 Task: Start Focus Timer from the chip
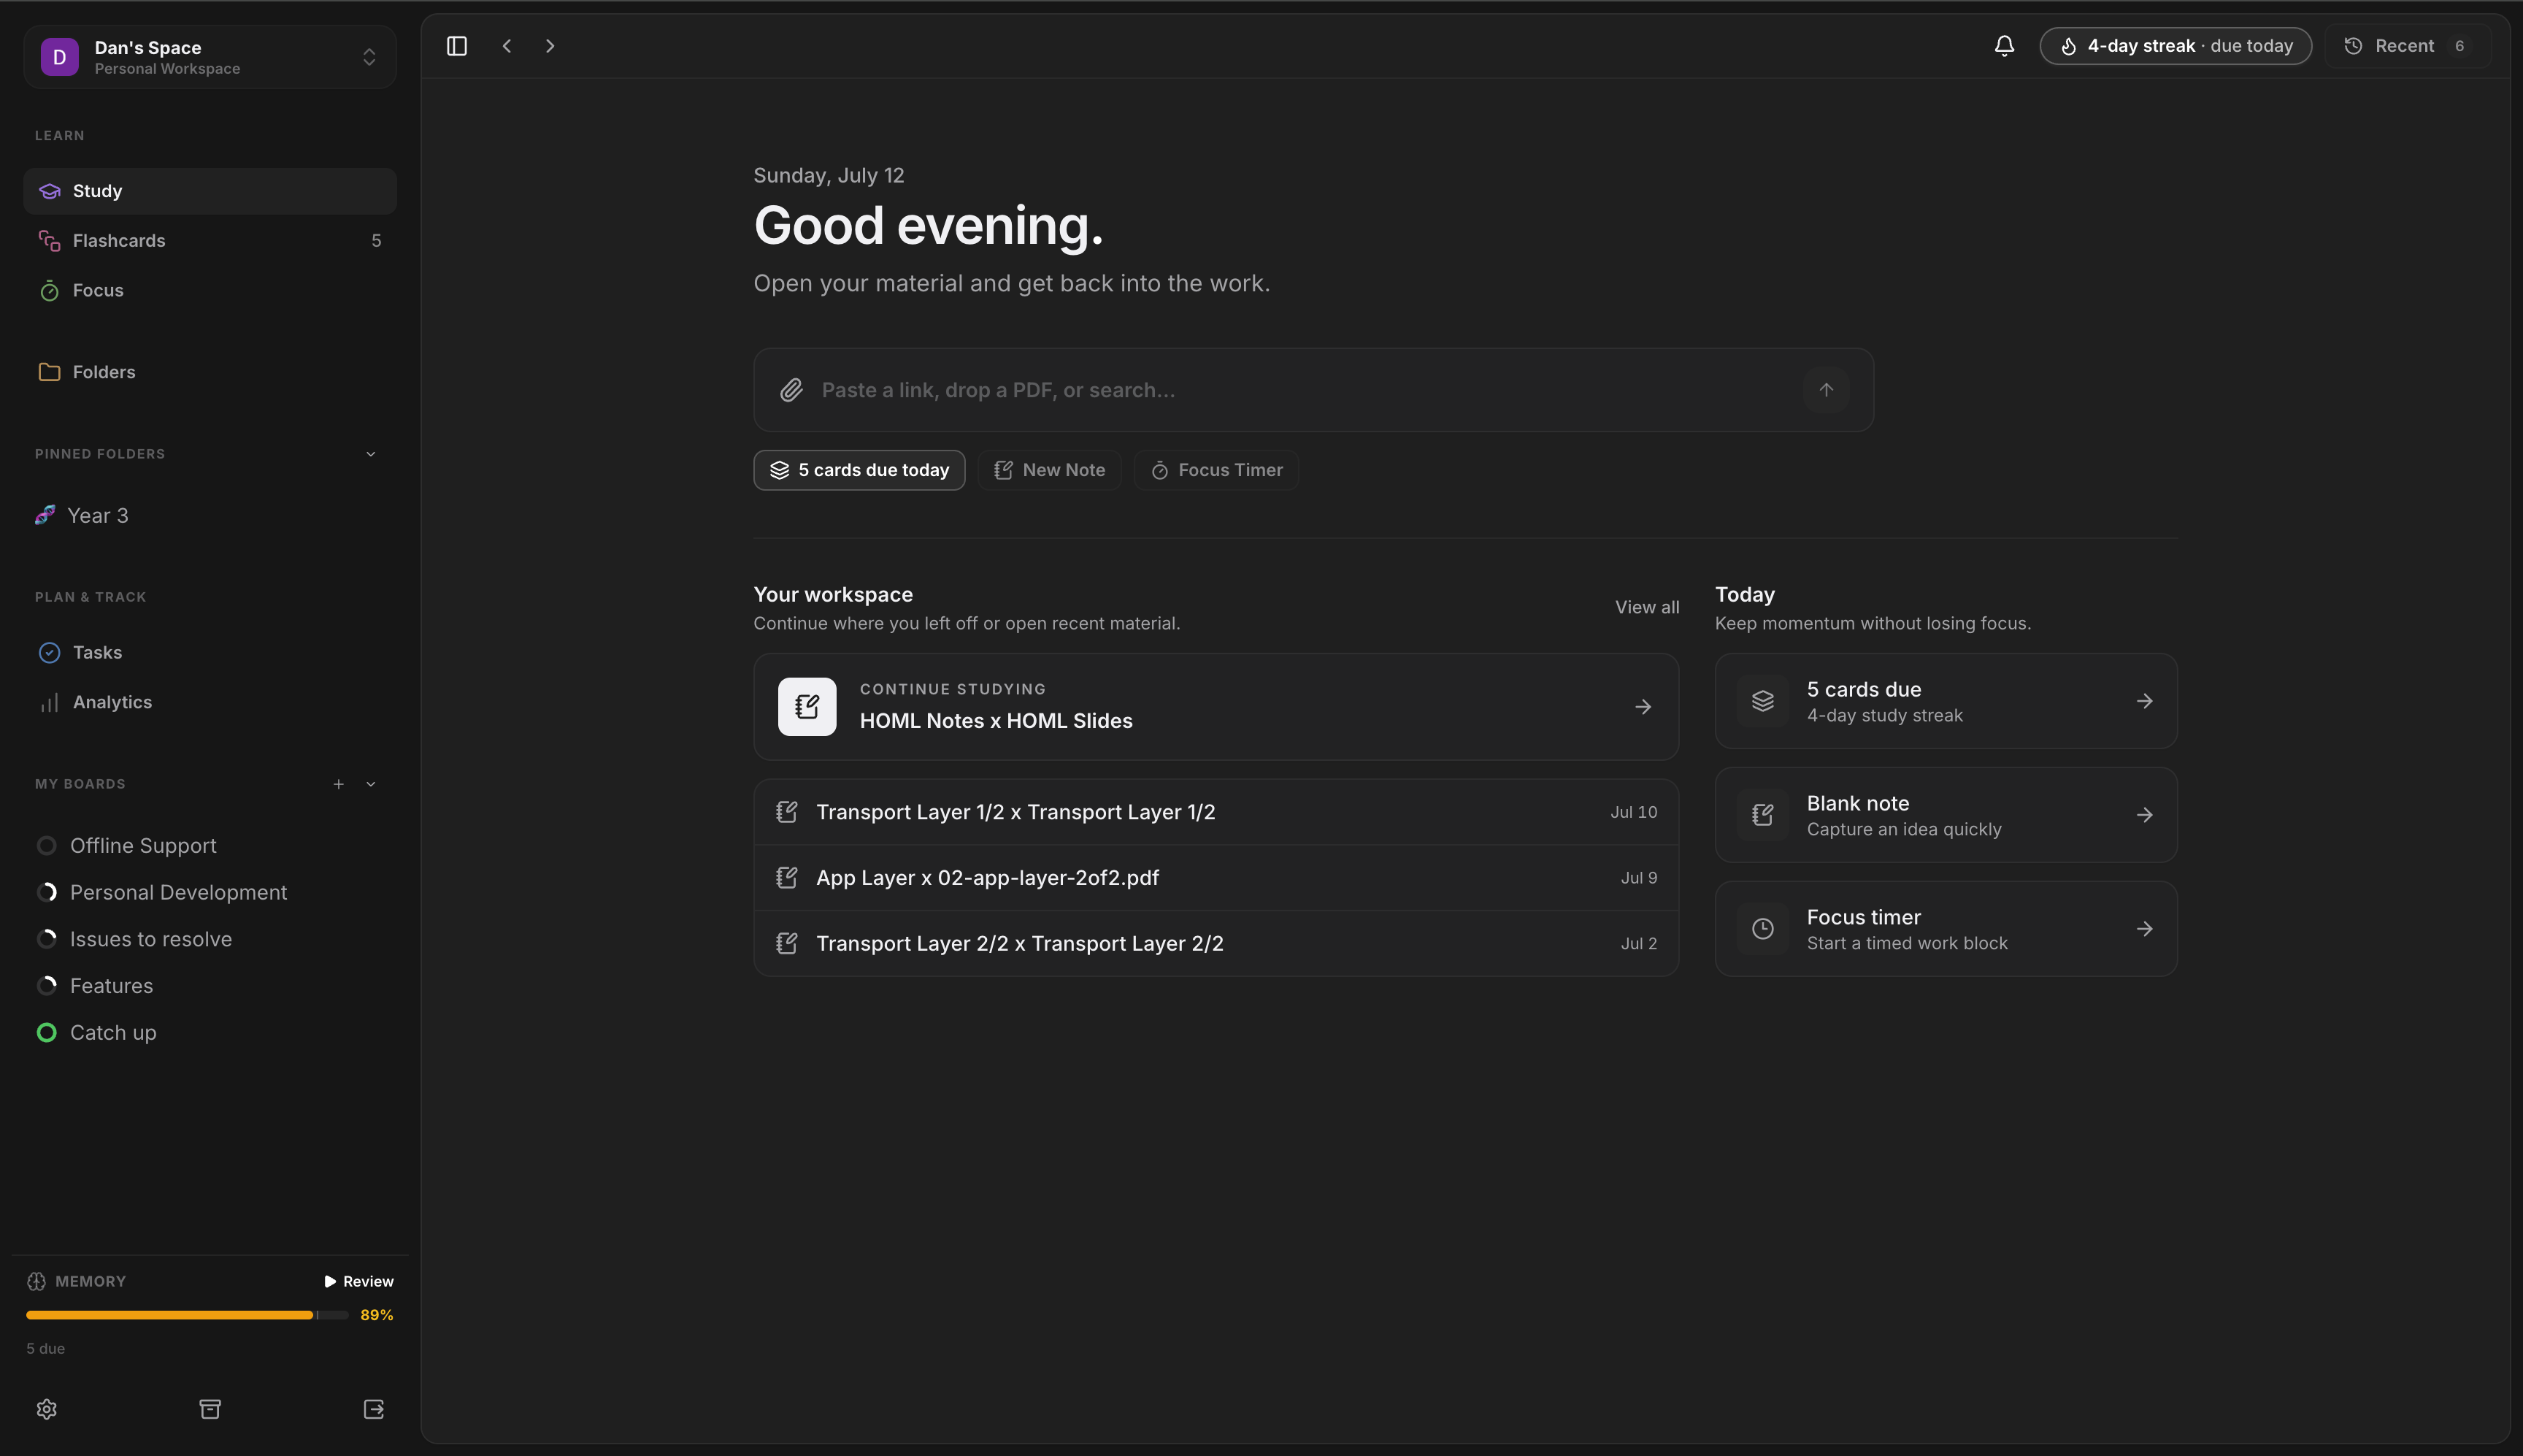(x=1216, y=470)
